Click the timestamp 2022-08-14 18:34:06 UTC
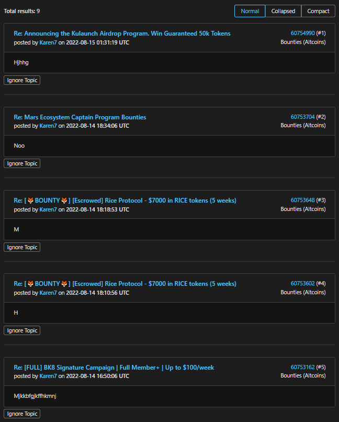Viewport: 339px width, 422px height. 98,126
